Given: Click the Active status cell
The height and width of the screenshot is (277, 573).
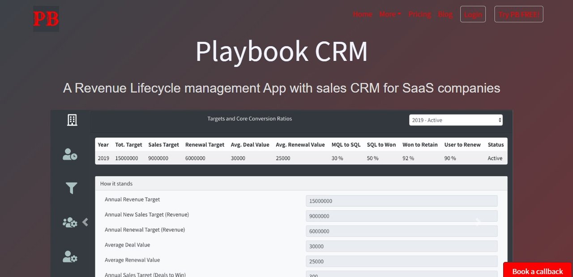Looking at the screenshot, I should click(495, 158).
